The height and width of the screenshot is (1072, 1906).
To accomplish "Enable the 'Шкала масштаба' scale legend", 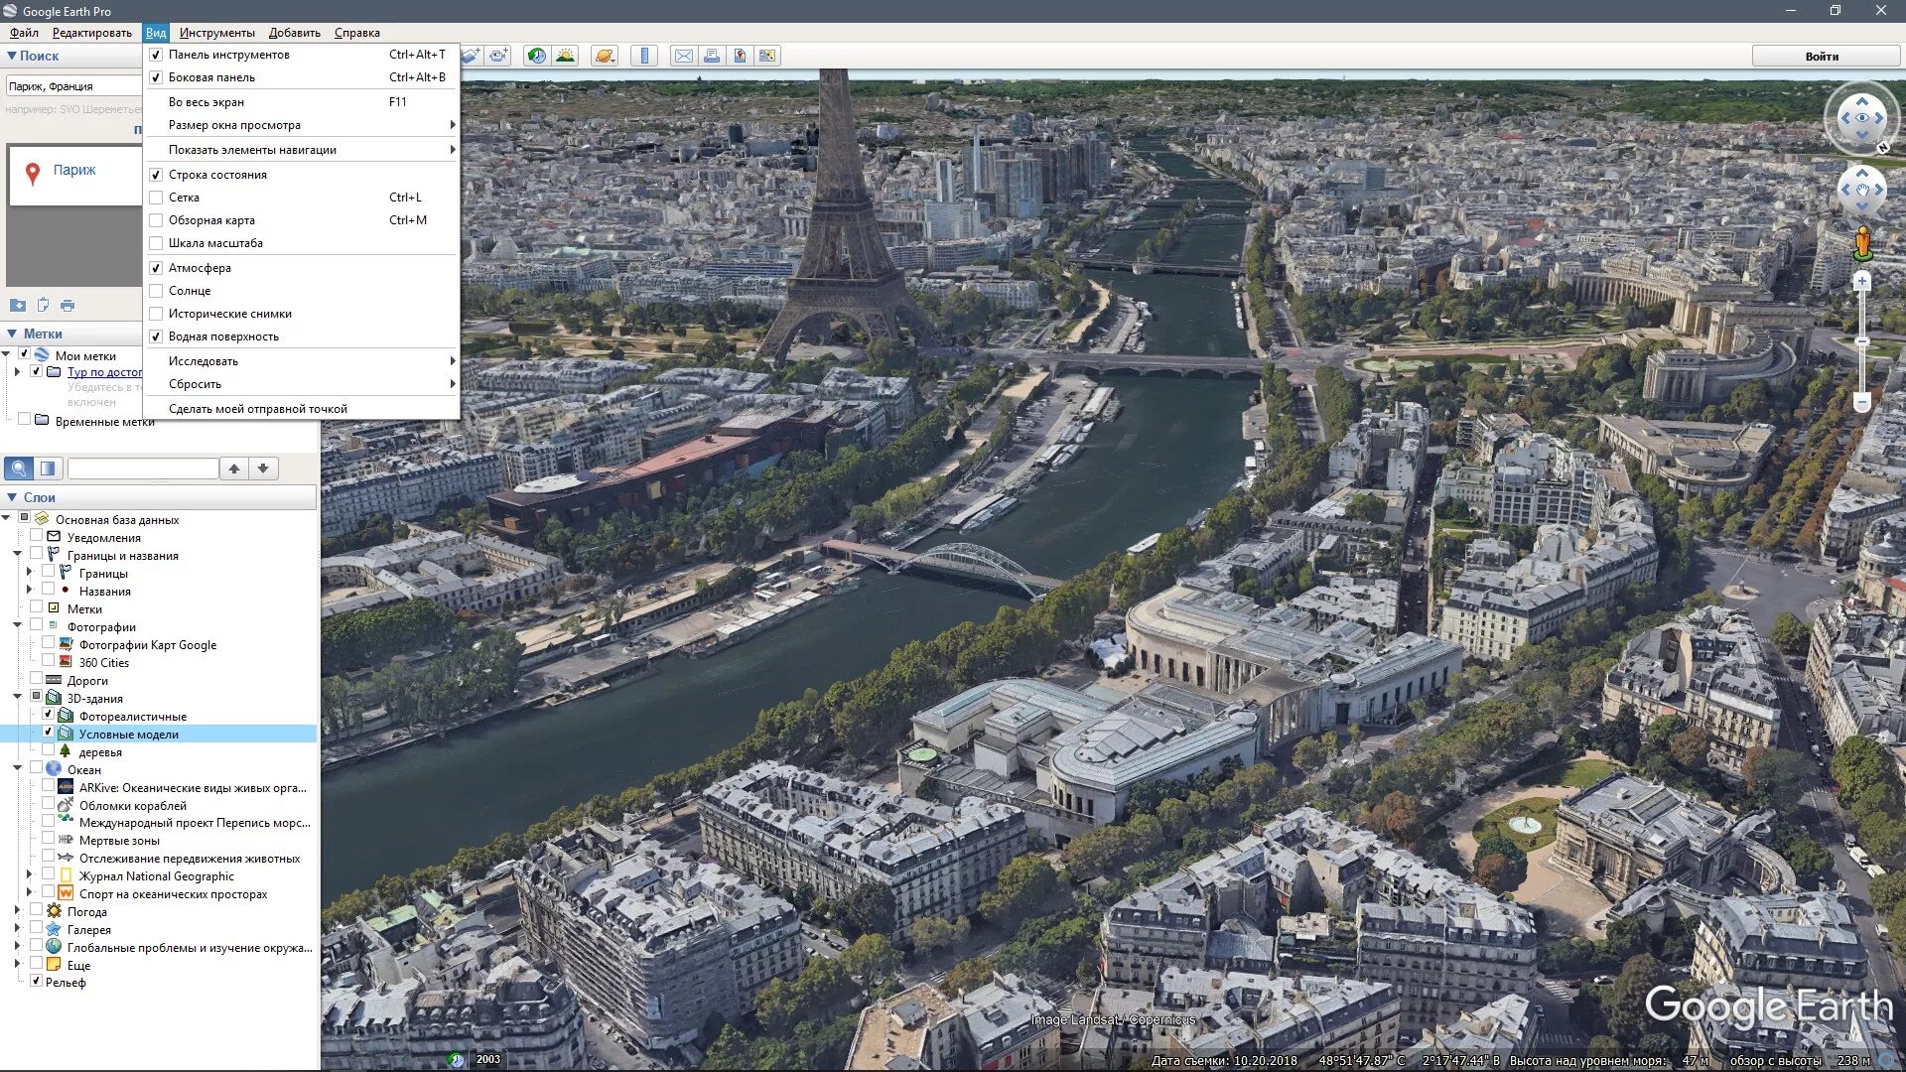I will tap(156, 243).
